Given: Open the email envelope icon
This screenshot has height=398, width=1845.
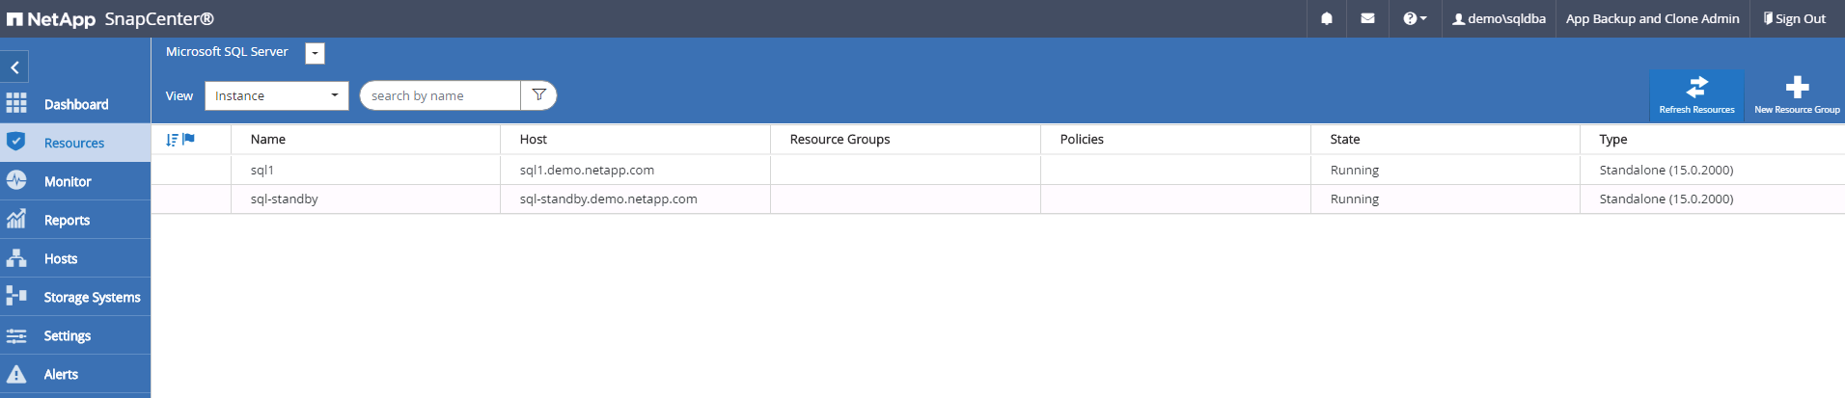Looking at the screenshot, I should (x=1367, y=18).
